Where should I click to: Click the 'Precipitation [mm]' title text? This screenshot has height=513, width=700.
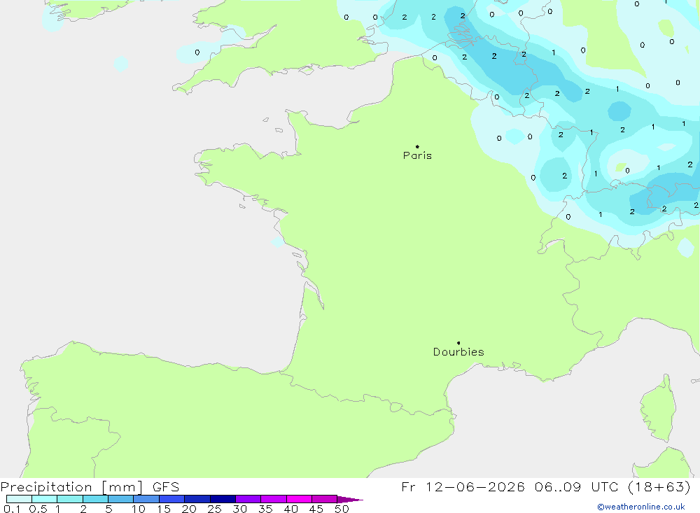pos(71,487)
